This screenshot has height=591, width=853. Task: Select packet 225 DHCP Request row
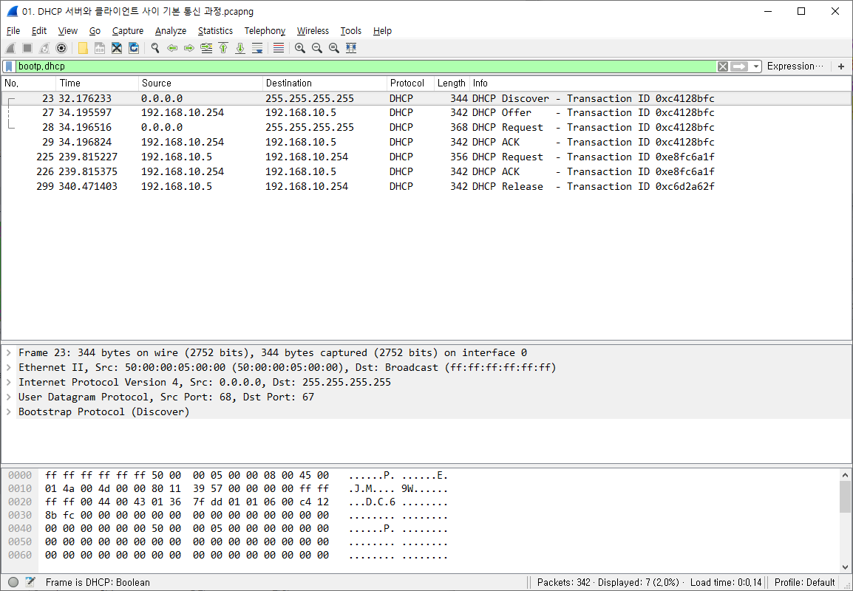pos(426,157)
